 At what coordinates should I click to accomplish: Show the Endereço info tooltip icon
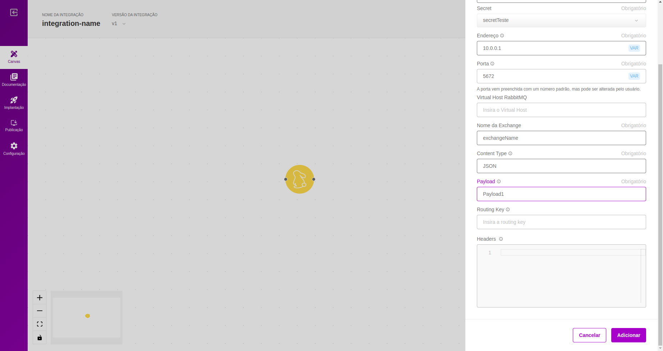click(x=502, y=36)
